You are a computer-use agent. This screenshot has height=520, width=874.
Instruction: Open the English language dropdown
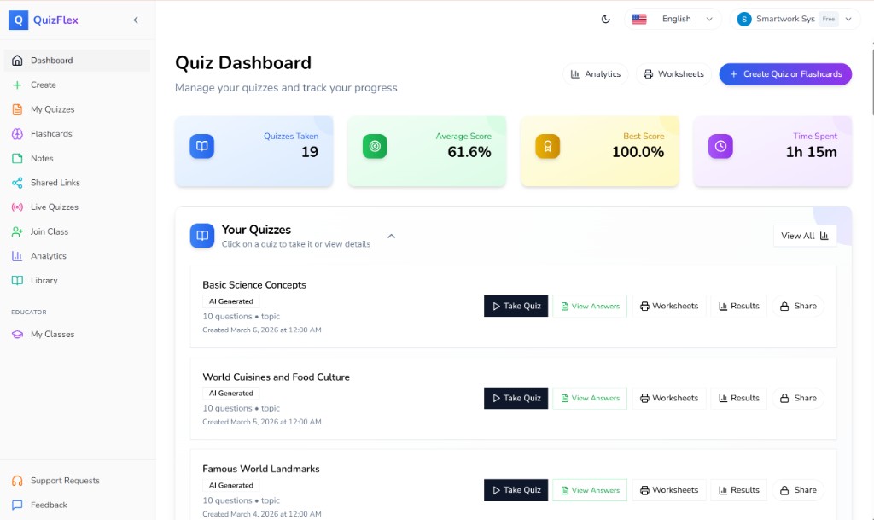pyautogui.click(x=673, y=20)
